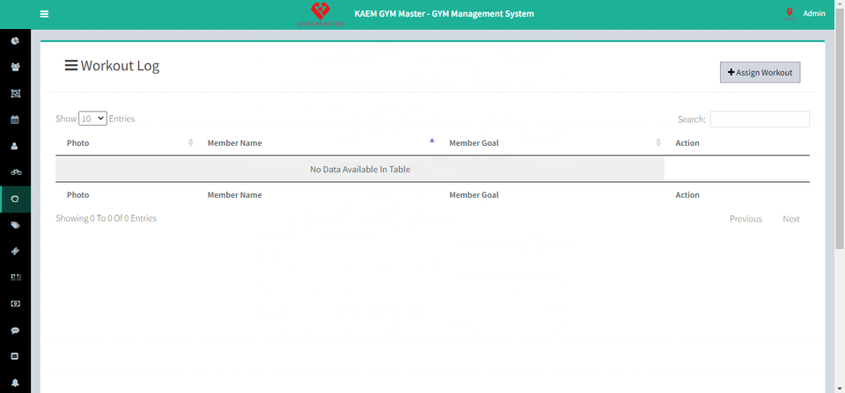Click the bell notification sidebar icon

[15, 383]
